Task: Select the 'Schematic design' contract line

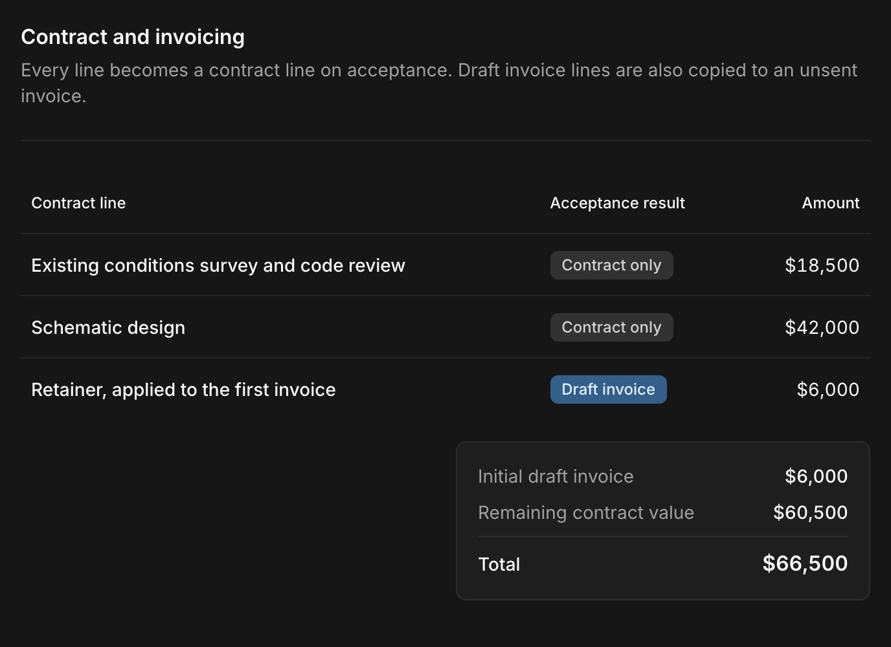Action: pos(108,327)
